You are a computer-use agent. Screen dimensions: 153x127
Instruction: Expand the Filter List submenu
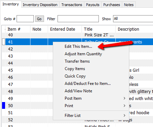coord(91,116)
